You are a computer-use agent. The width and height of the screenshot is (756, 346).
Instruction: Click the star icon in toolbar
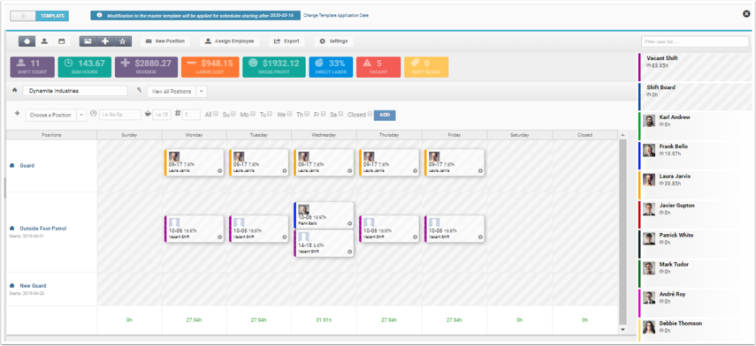[123, 41]
